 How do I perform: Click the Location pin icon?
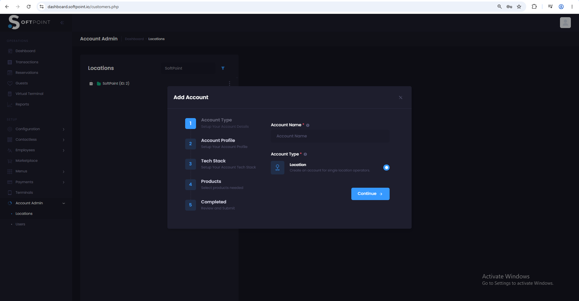click(x=277, y=168)
